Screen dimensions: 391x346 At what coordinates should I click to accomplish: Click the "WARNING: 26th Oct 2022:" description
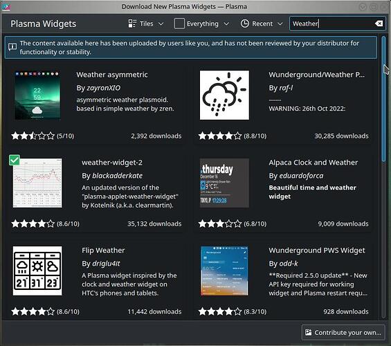tap(307, 109)
